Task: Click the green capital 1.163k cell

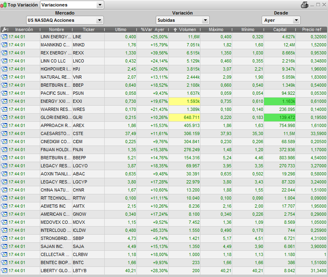Action: coord(280,102)
